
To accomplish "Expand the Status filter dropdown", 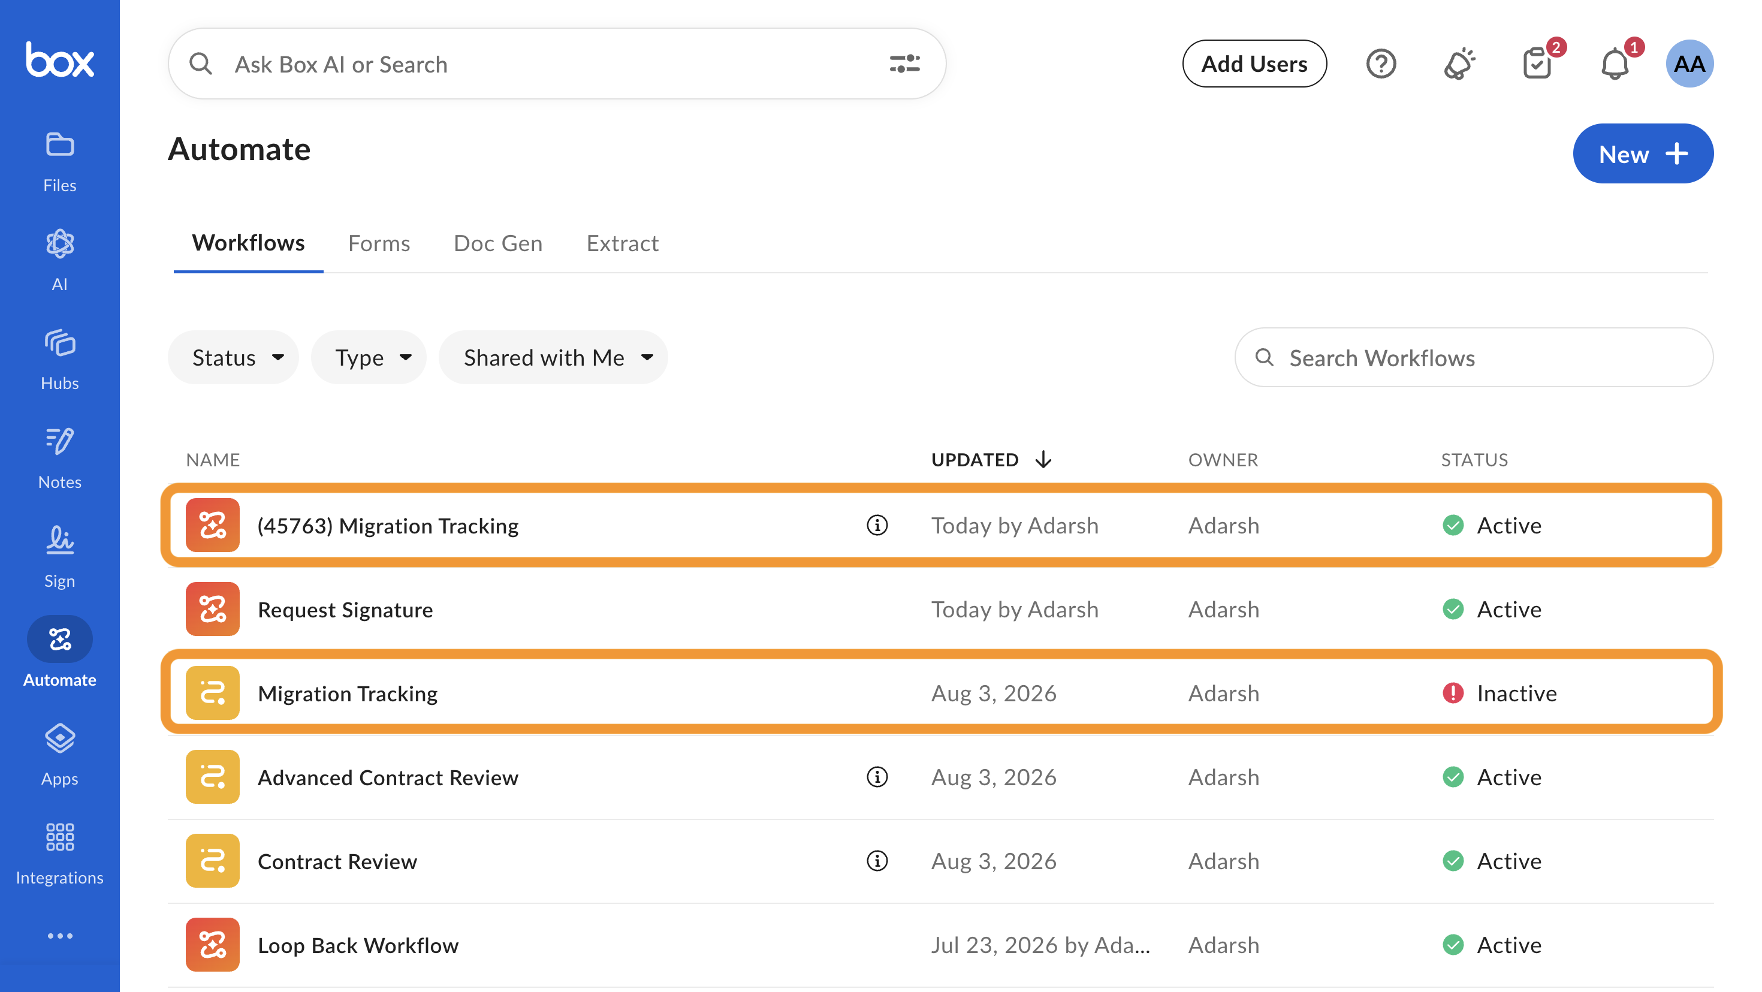I will tap(233, 357).
